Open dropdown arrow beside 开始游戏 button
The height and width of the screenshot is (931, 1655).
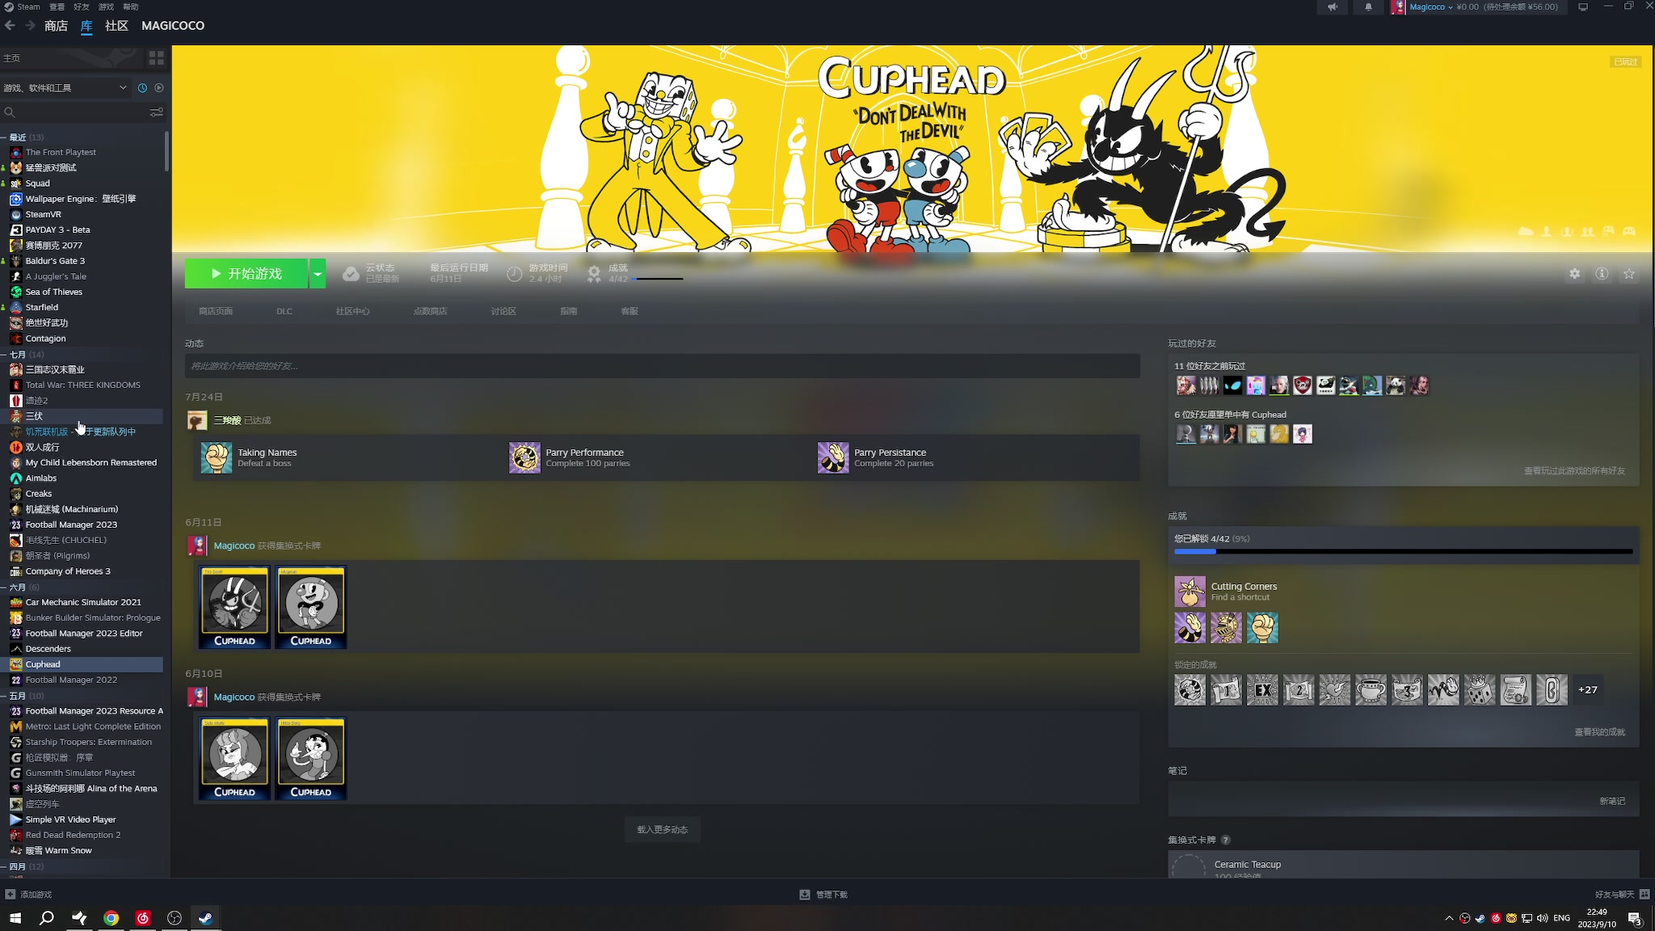318,274
